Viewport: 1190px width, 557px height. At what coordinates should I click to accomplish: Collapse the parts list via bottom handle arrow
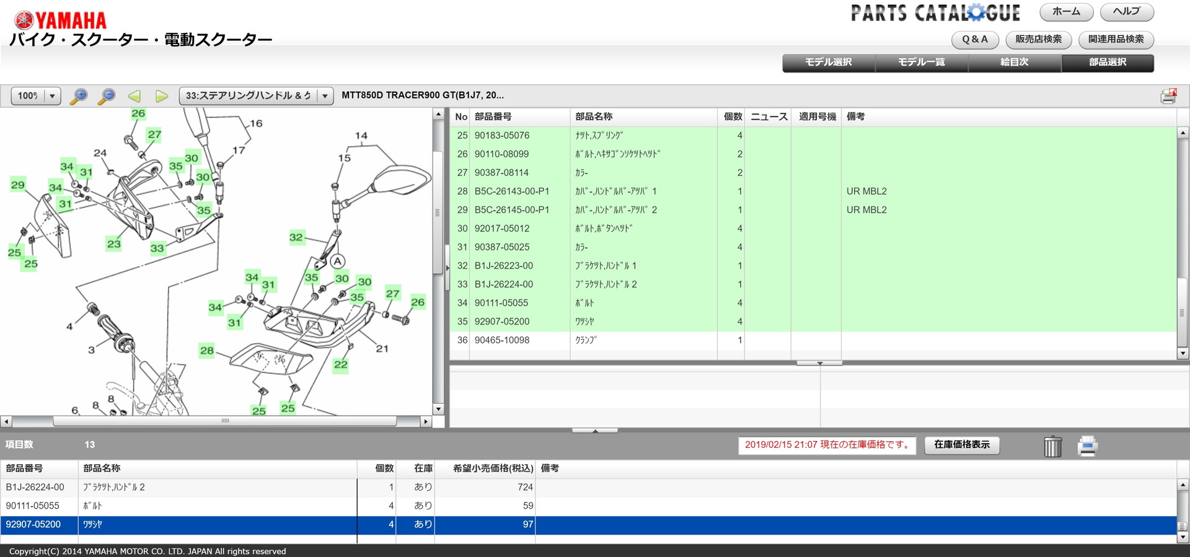click(819, 363)
